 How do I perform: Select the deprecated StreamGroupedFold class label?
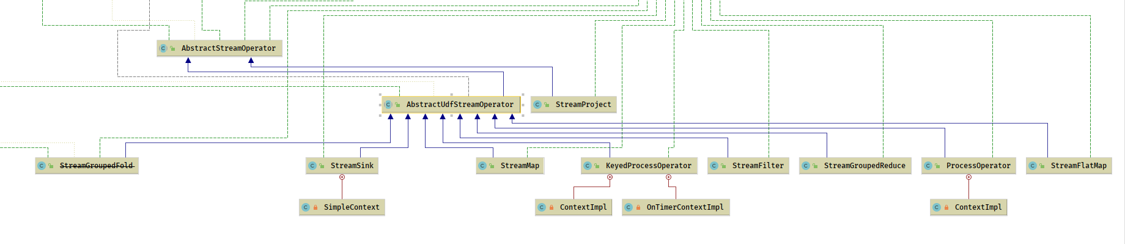pyautogui.click(x=97, y=166)
